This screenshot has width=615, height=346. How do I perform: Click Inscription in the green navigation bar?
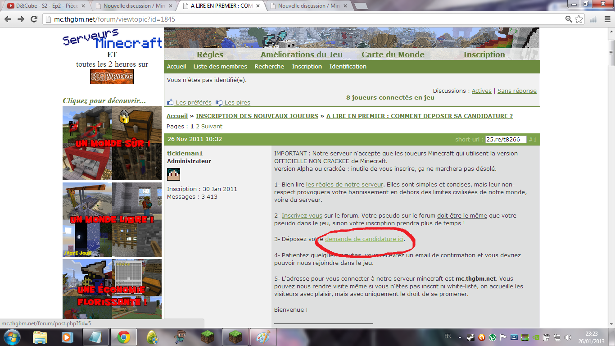[307, 66]
